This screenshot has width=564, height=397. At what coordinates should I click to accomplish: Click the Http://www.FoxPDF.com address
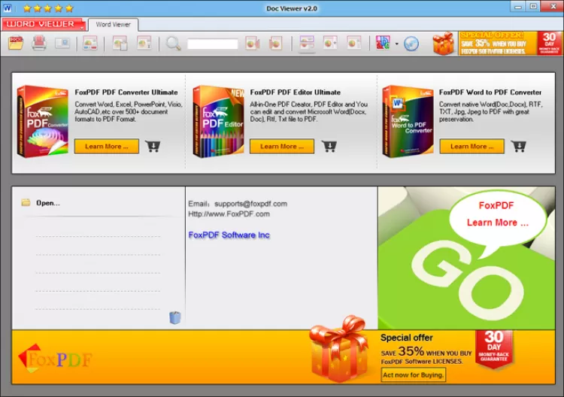click(229, 214)
